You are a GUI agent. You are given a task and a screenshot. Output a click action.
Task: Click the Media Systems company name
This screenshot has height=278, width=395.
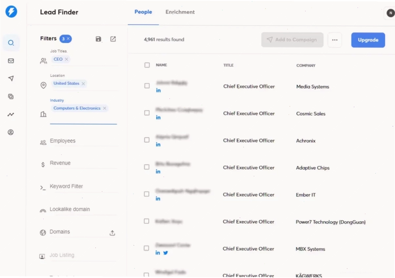pyautogui.click(x=313, y=87)
